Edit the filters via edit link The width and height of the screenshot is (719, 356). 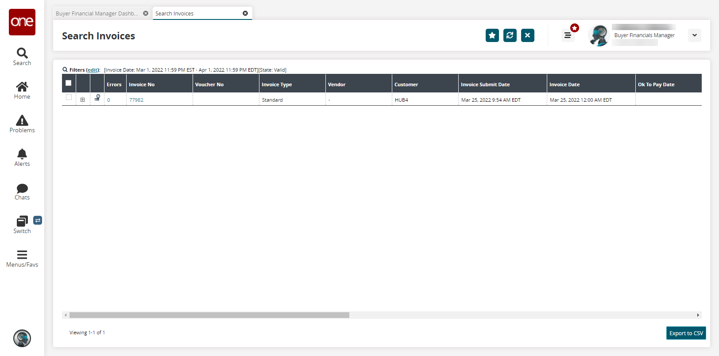click(x=93, y=70)
